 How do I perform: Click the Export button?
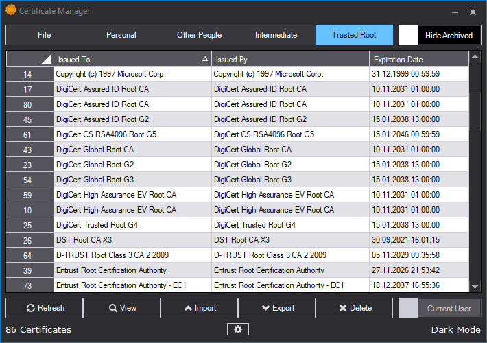pyautogui.click(x=276, y=308)
